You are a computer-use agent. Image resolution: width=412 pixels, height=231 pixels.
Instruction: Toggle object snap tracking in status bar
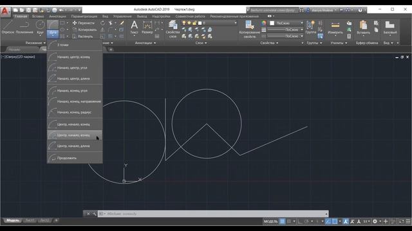point(328,221)
